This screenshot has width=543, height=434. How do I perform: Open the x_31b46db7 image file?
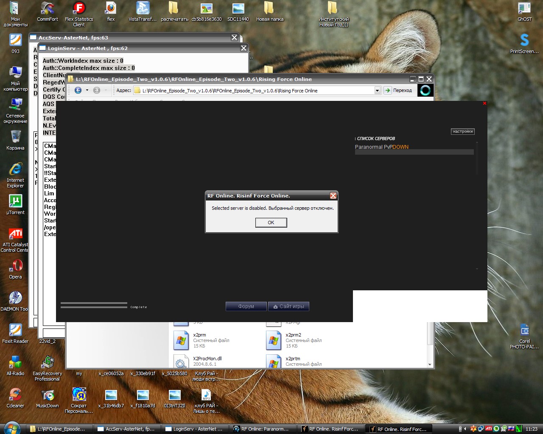(x=111, y=398)
